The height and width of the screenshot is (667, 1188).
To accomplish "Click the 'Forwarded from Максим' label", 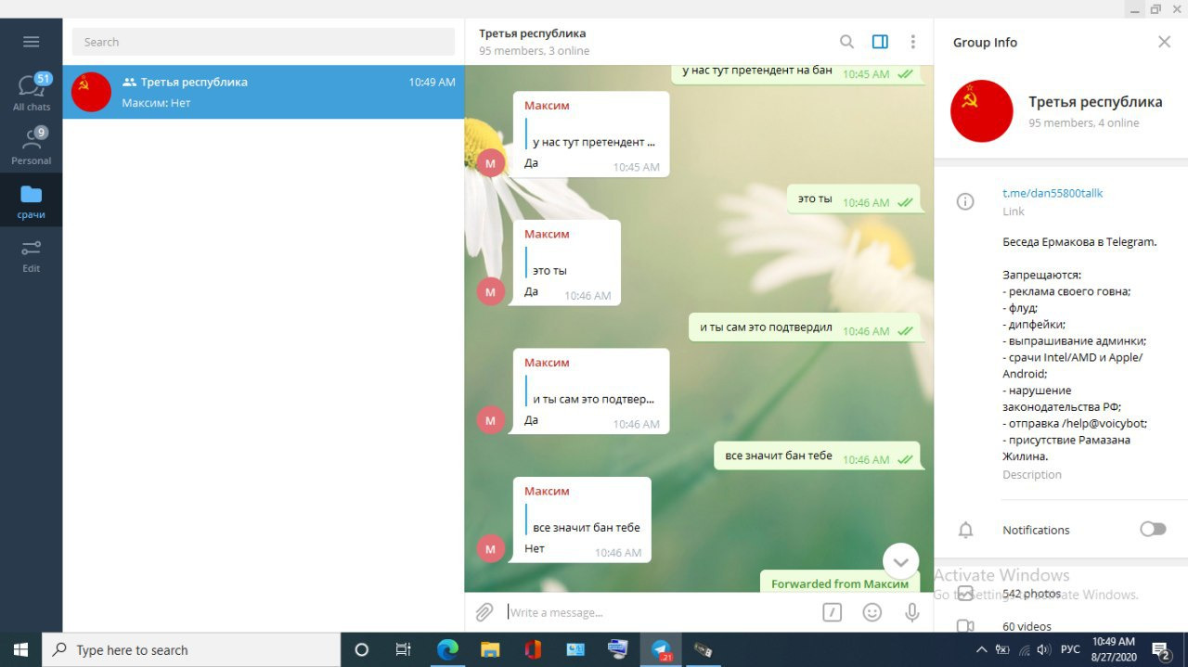I will click(840, 584).
